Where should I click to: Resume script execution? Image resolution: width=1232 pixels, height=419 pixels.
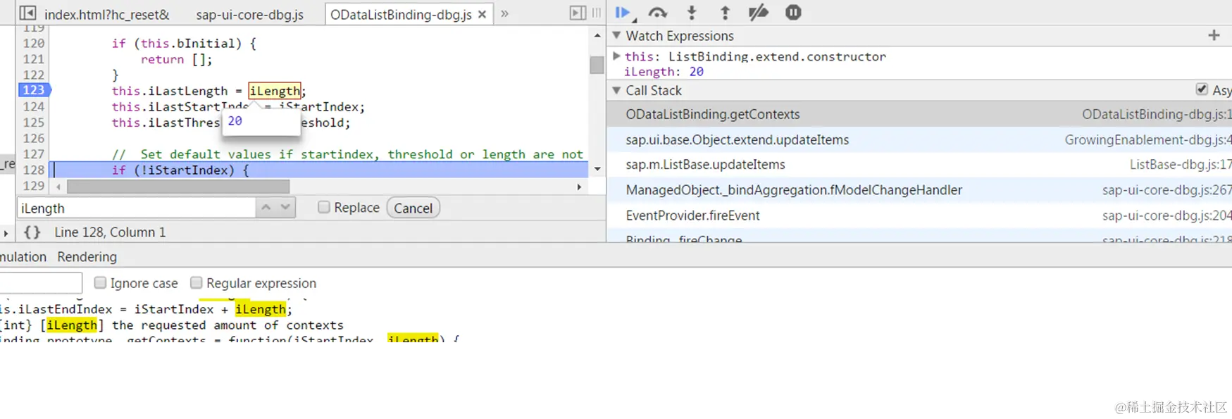[x=623, y=13]
